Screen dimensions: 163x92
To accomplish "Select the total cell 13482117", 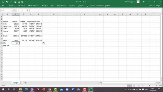I will 38,36.
